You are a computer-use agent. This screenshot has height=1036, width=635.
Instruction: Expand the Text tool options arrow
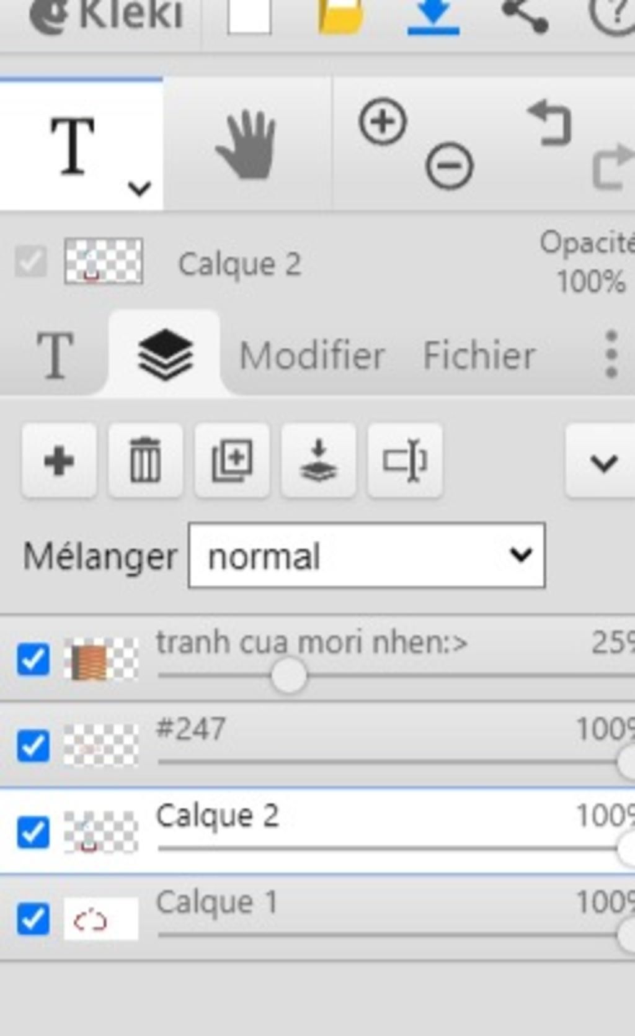[140, 187]
